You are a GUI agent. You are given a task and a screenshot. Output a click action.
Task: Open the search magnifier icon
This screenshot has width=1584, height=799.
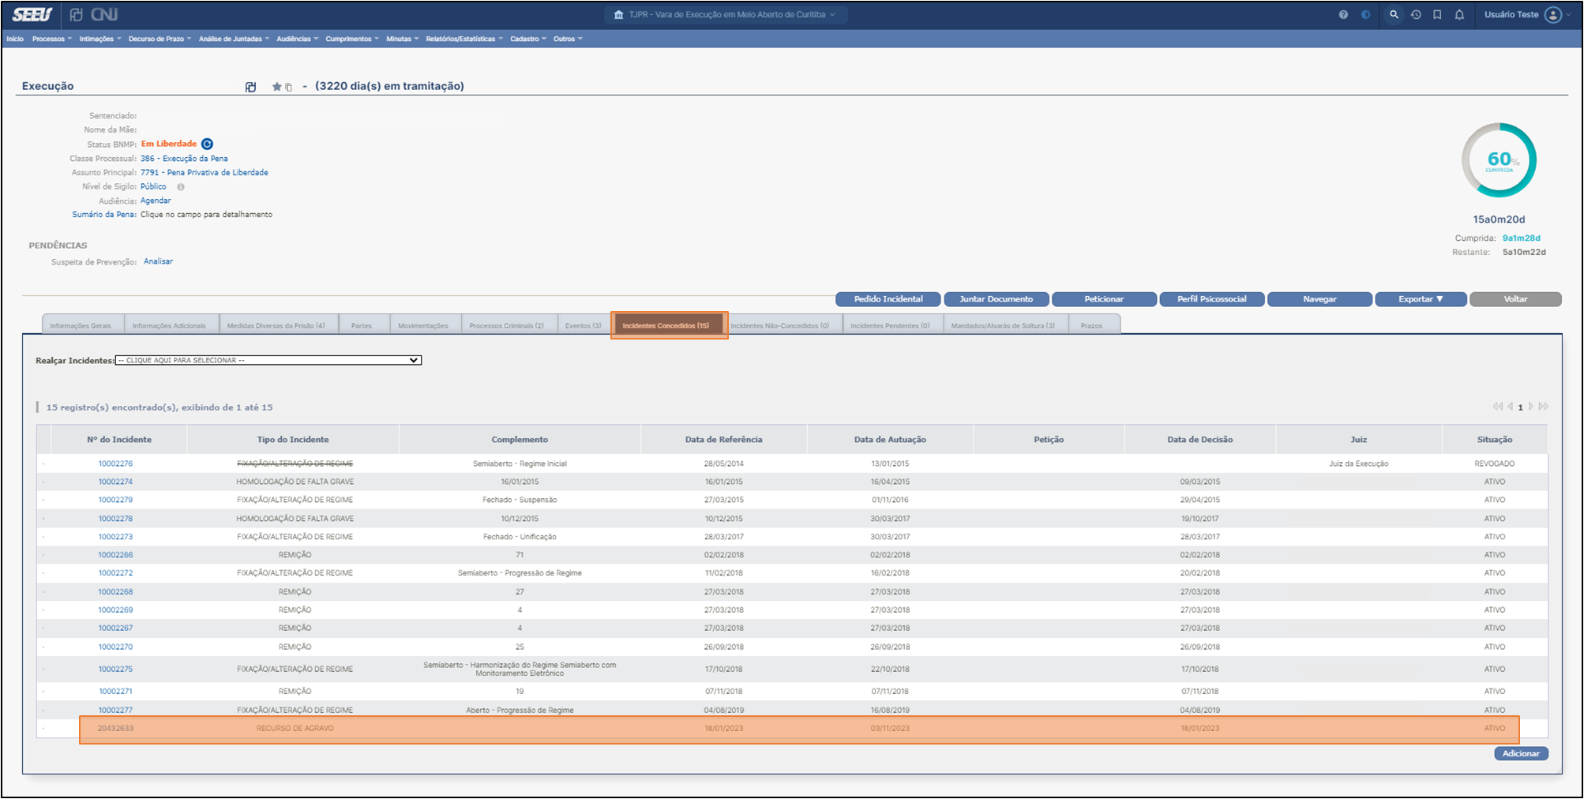1394,14
